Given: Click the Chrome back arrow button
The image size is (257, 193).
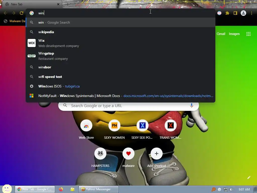Looking at the screenshot, I should pos(6,13).
